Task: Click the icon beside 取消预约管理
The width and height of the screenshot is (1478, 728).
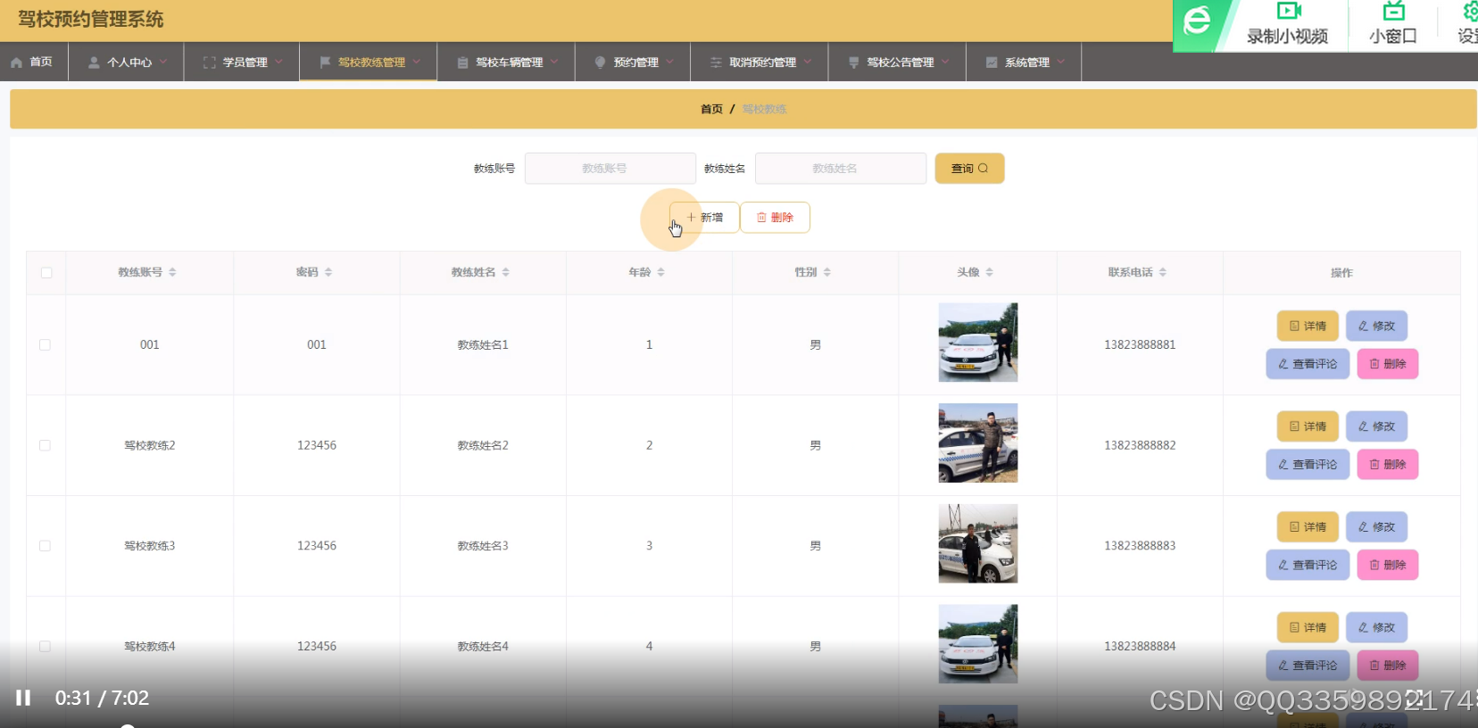Action: coord(716,62)
